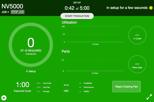Click the 1:00 expected cycle value
The width and height of the screenshot is (154, 102).
[23, 85]
